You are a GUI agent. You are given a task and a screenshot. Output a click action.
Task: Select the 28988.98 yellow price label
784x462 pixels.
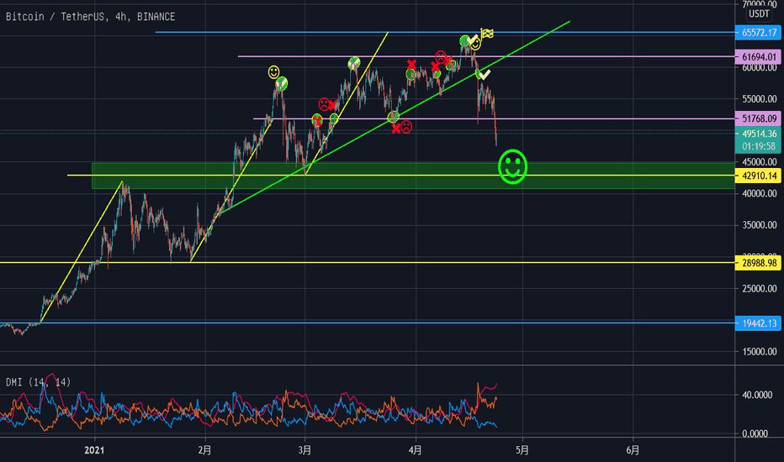(759, 263)
